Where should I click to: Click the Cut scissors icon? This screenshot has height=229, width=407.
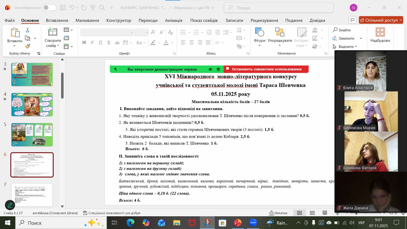pyautogui.click(x=27, y=30)
